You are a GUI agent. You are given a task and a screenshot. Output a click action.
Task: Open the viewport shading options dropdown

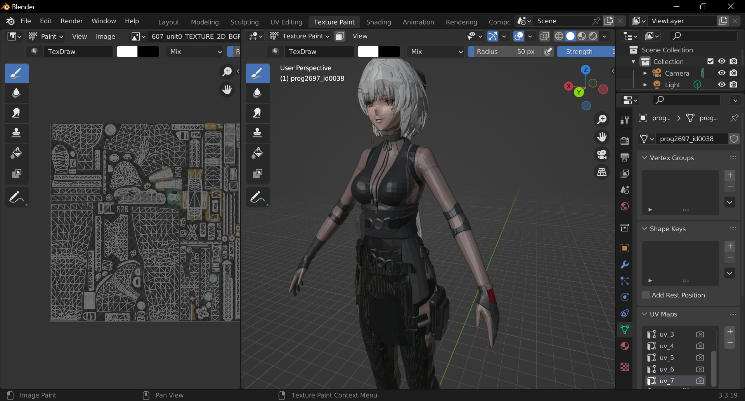tap(604, 36)
